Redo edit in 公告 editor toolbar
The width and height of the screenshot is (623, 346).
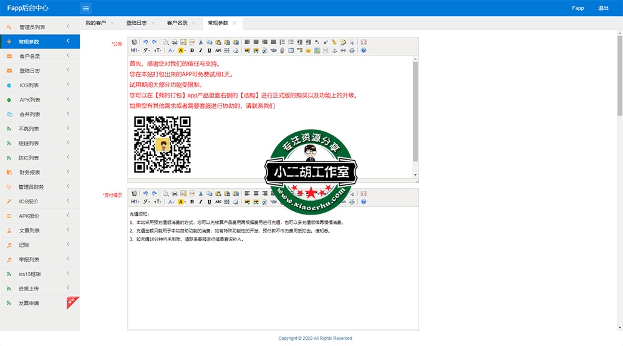(x=154, y=42)
